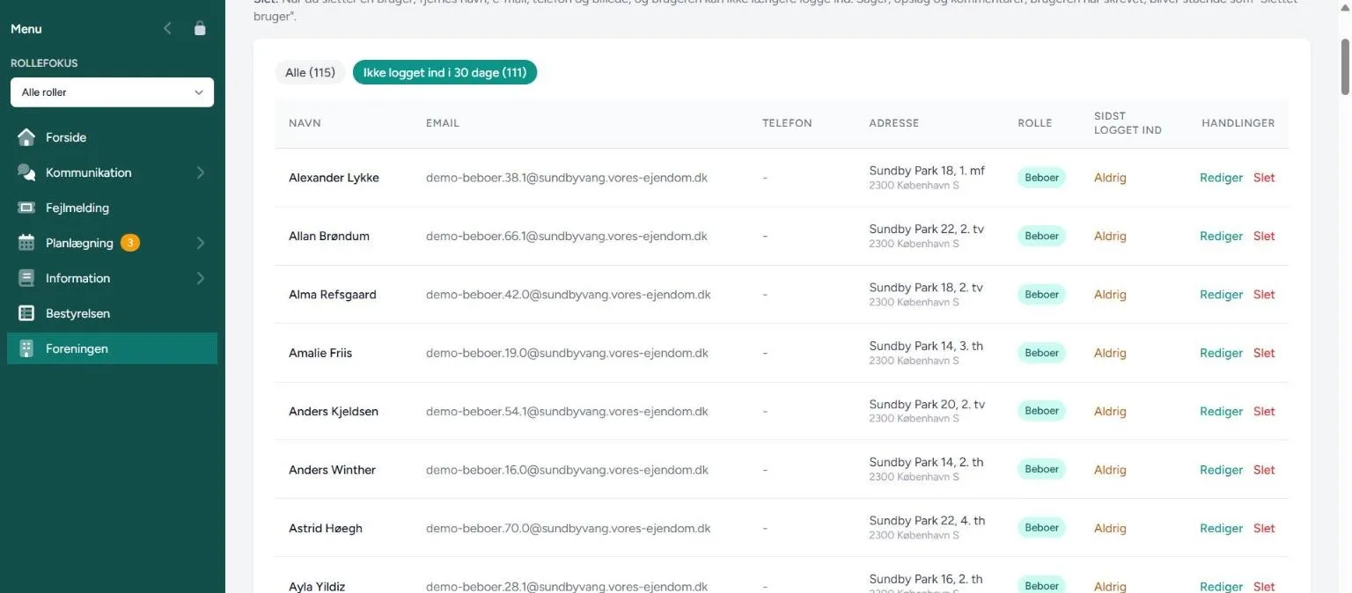Click the SIDST LOGGET IND column header
1352x593 pixels.
(1128, 123)
